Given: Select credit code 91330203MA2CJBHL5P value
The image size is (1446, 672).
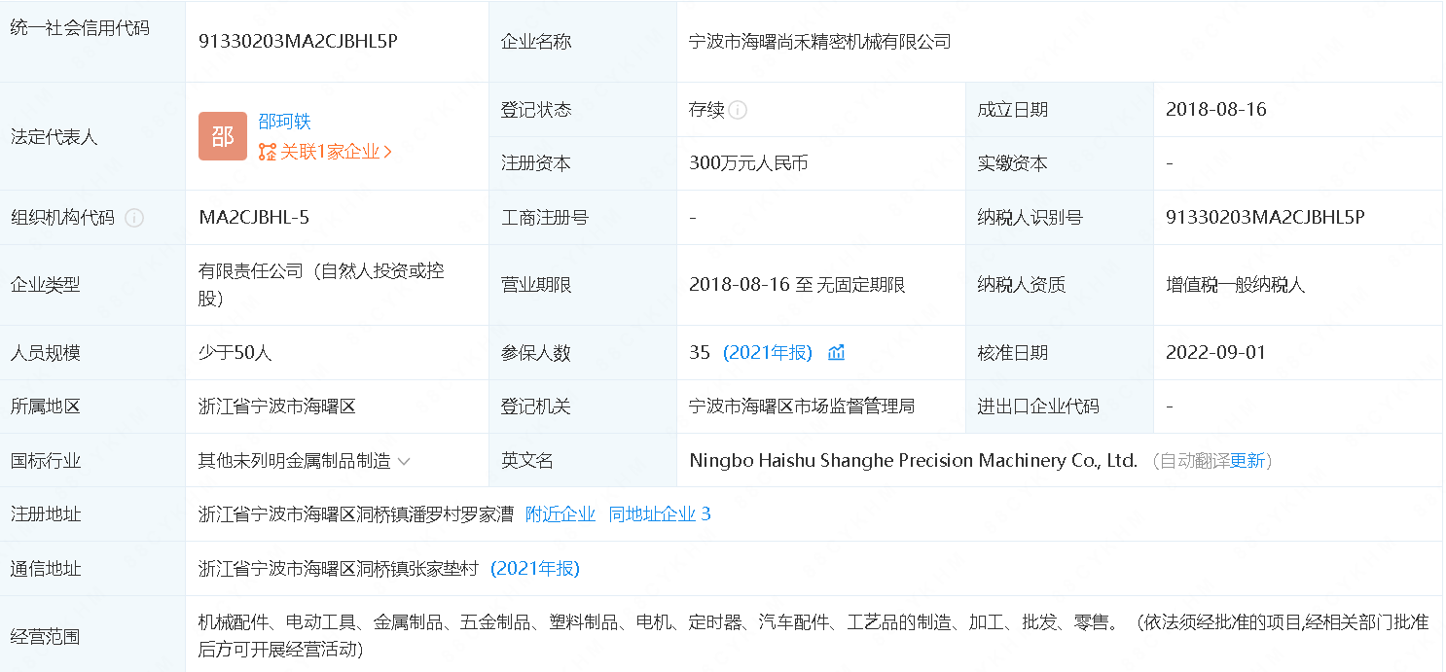Looking at the screenshot, I should click(x=298, y=42).
